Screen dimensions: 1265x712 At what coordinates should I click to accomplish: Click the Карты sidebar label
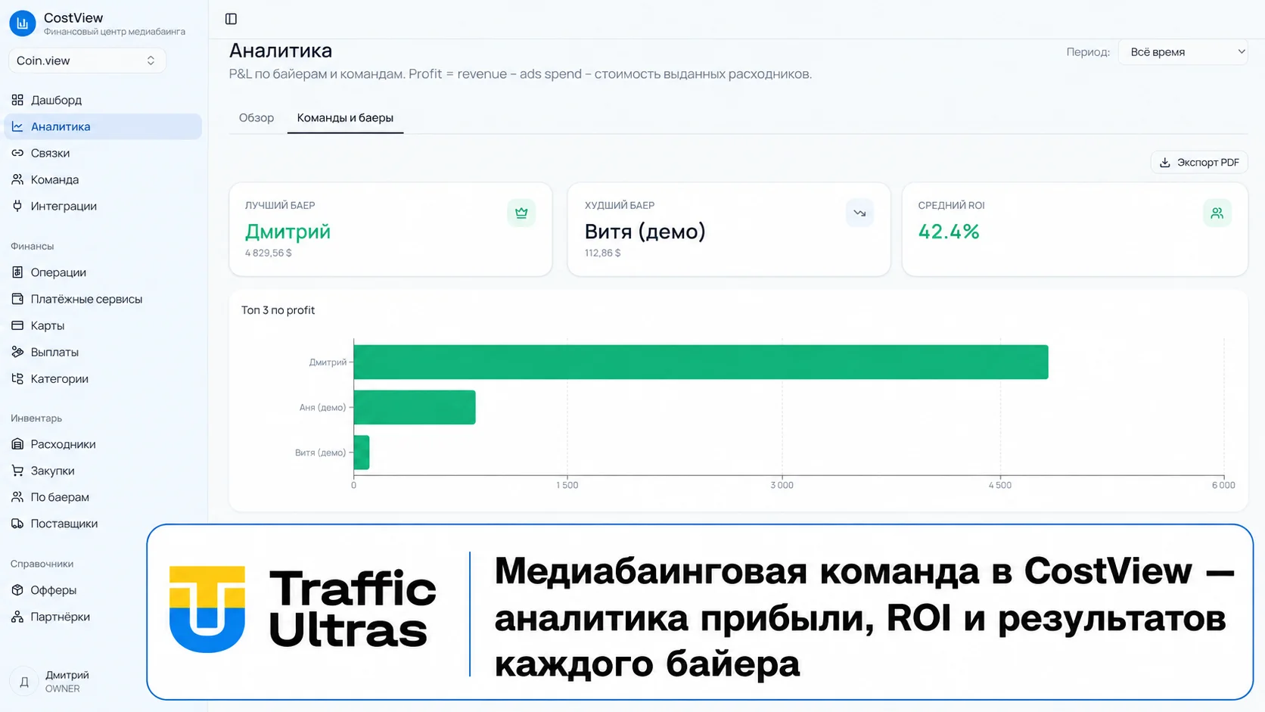tap(48, 325)
